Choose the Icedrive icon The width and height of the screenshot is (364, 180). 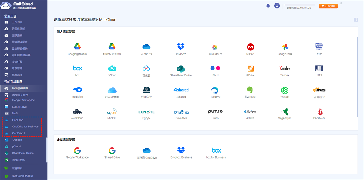point(215,90)
